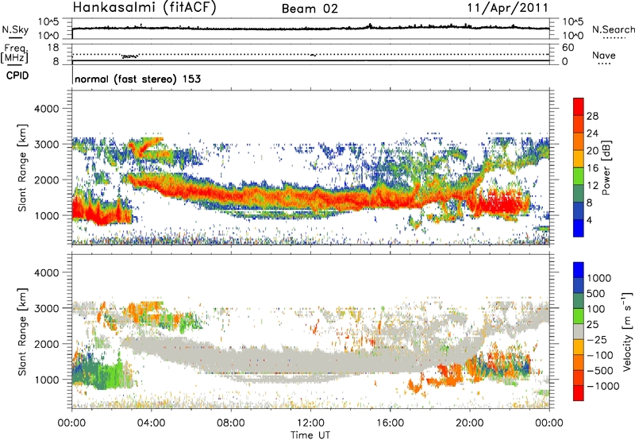Click the N.Sky legend label

click(x=15, y=29)
